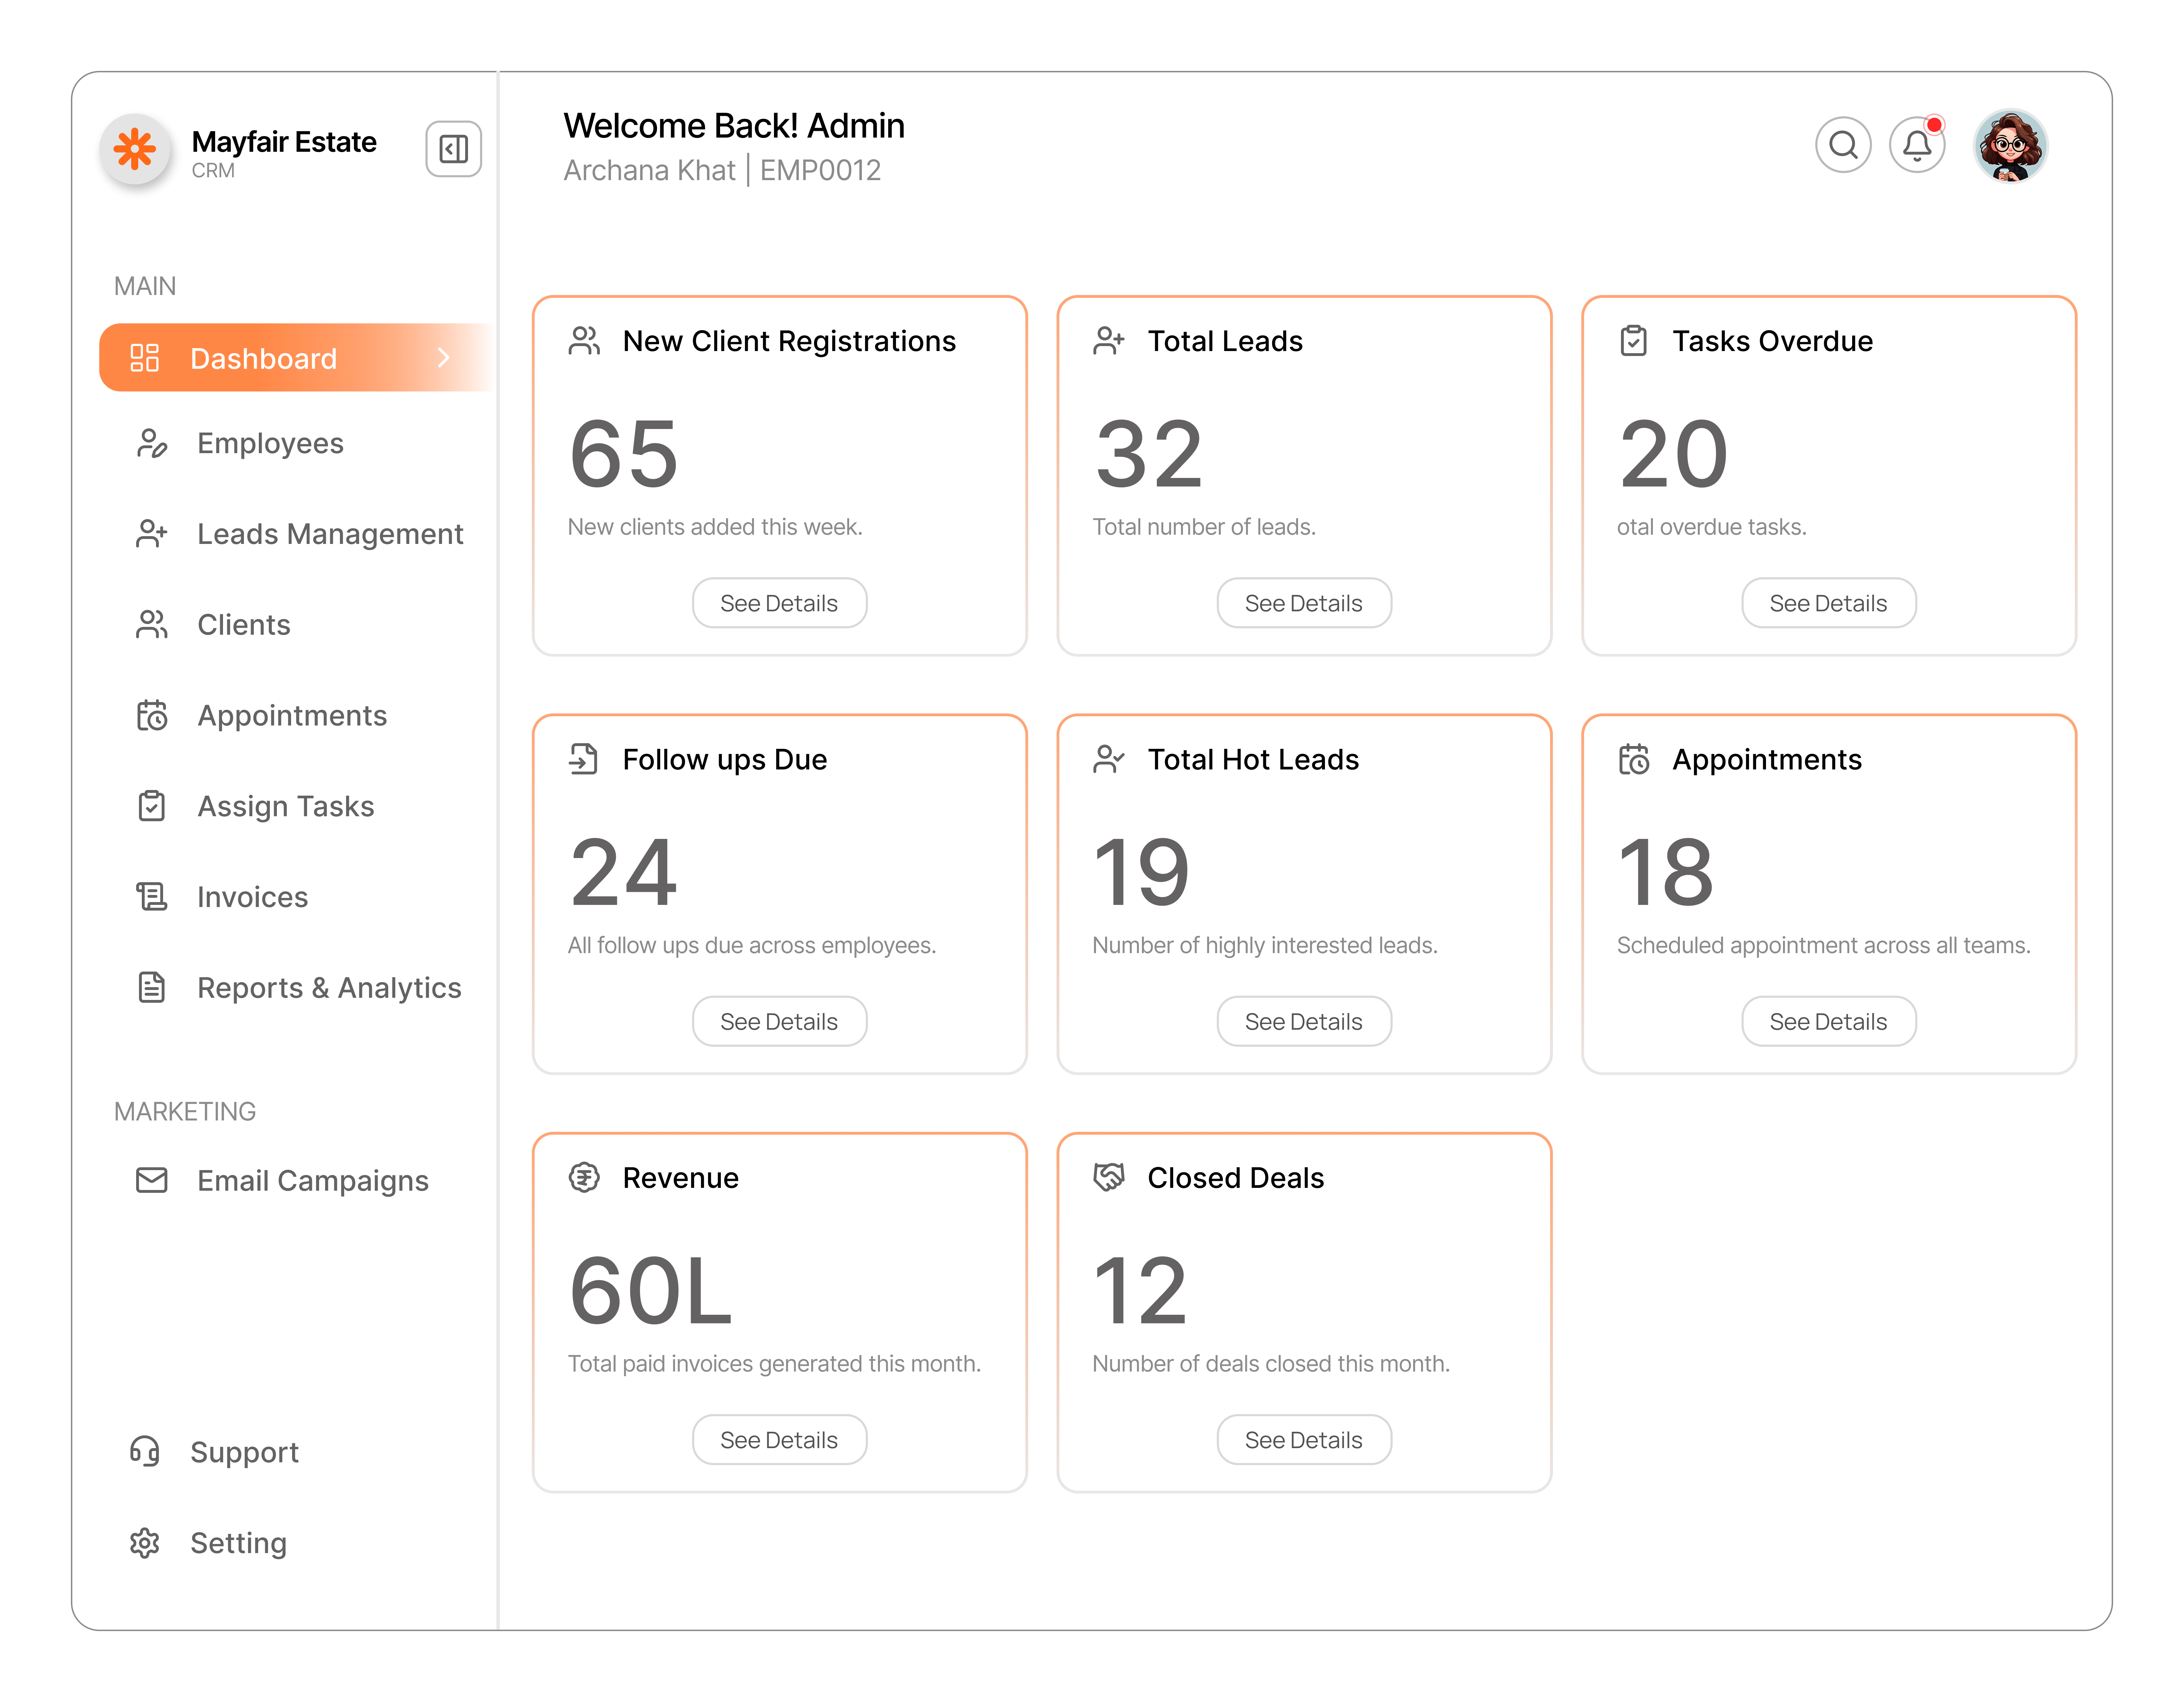
Task: Click the value 65 in New Client Registrations
Action: tap(624, 454)
